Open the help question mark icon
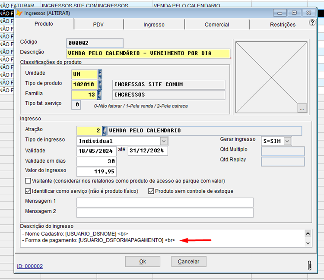 pyautogui.click(x=312, y=23)
